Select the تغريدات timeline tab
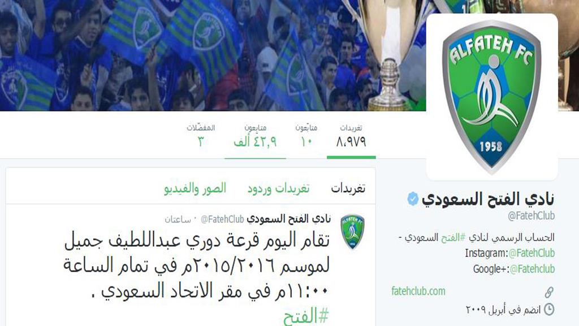The height and width of the screenshot is (326, 579). (348, 188)
